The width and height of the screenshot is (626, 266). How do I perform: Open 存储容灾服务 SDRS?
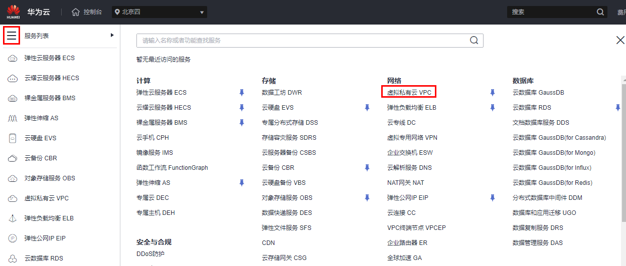tap(289, 138)
